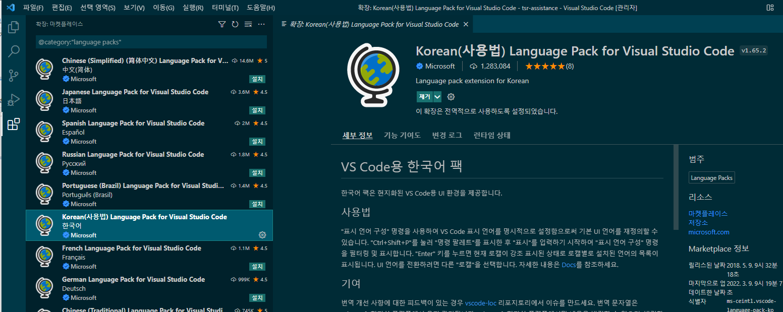Install the Japanese Language Pack

click(257, 110)
